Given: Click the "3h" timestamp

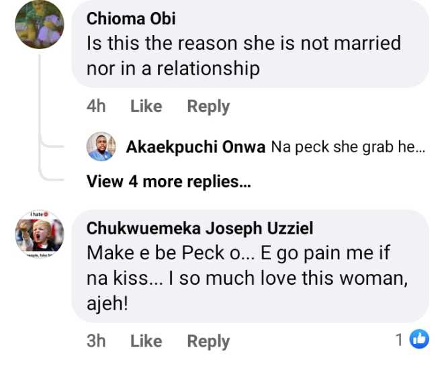Looking at the screenshot, I should coord(96,341).
